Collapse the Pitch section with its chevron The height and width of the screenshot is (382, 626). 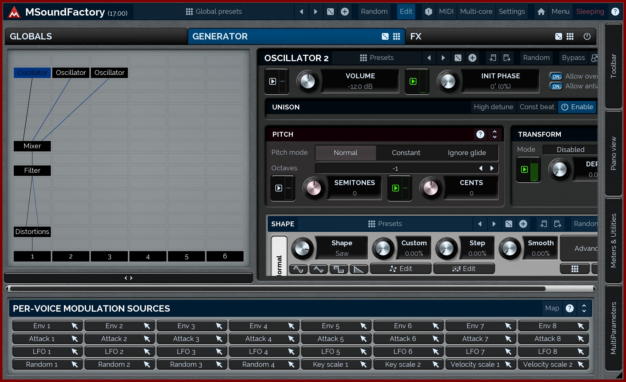tap(494, 134)
